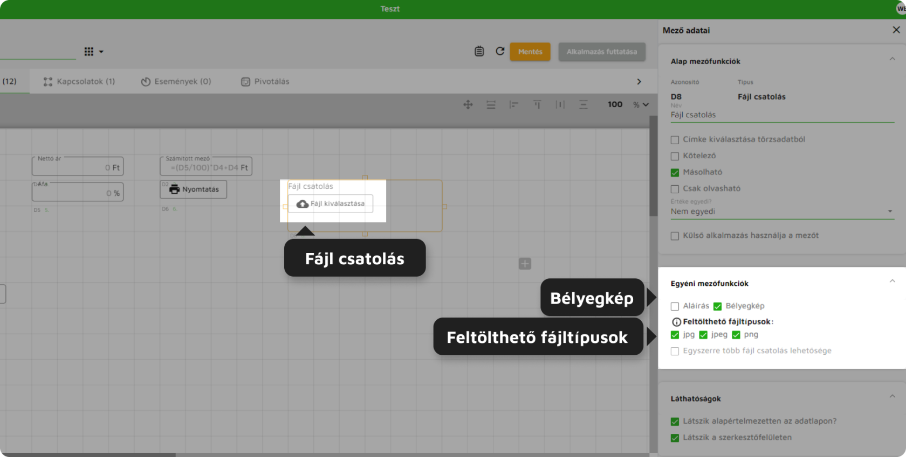Screen dimensions: 906x457
Task: Distribute fields vertically with the spacing icon
Action: 584,104
